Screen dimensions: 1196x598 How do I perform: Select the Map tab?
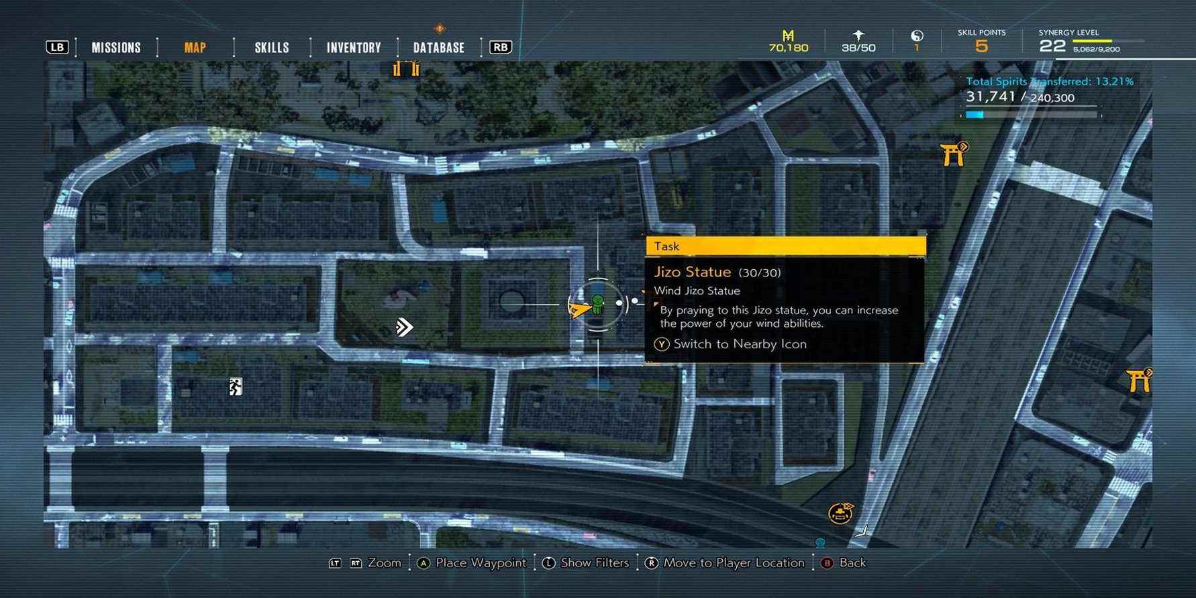pyautogui.click(x=195, y=48)
